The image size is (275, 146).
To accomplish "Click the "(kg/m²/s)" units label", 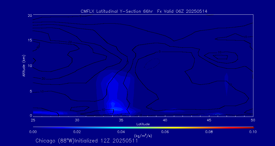I will tap(143, 136).
